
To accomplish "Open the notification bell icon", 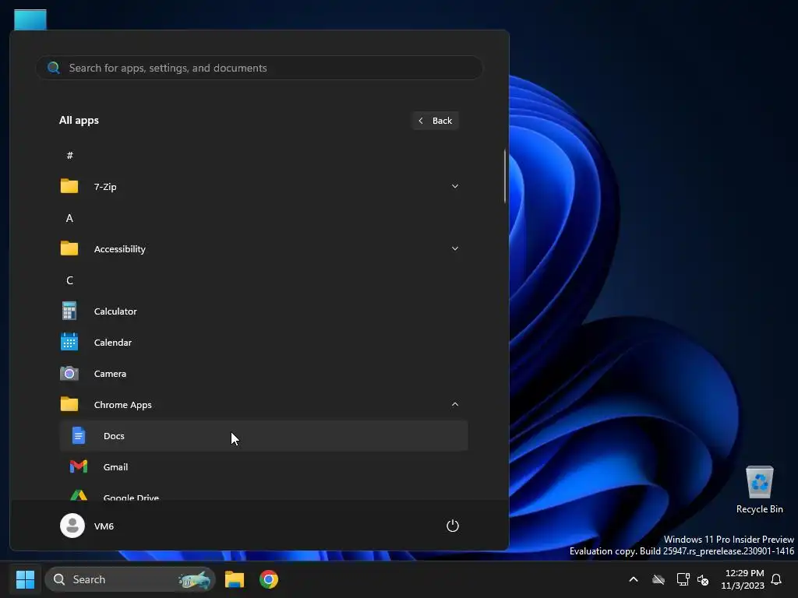I will click(776, 579).
